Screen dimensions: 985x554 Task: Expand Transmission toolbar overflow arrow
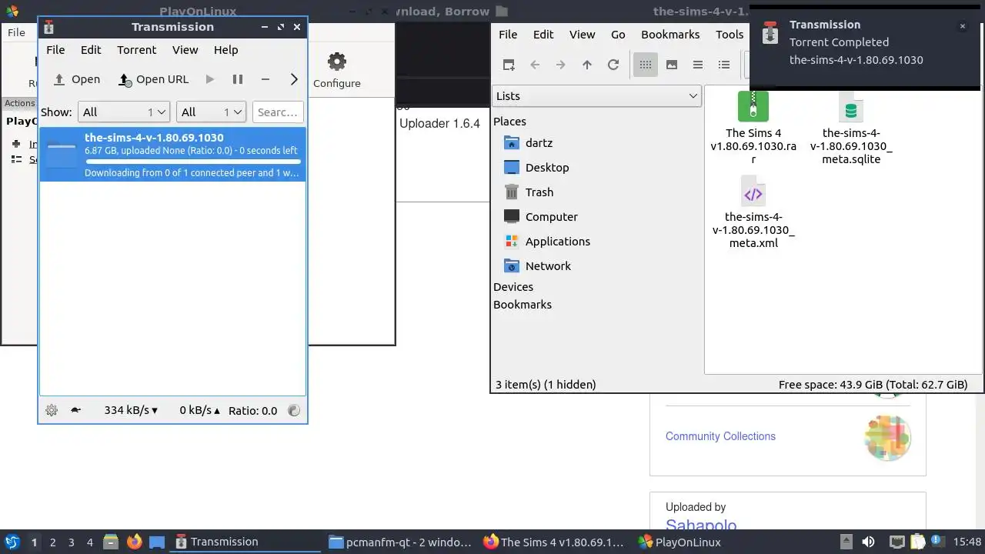click(x=294, y=79)
